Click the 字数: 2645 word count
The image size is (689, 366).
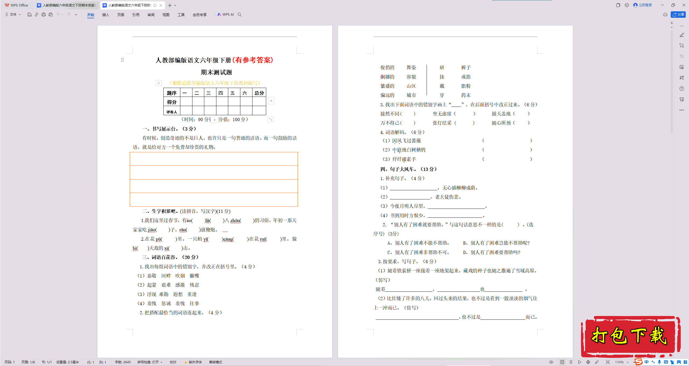(123, 362)
